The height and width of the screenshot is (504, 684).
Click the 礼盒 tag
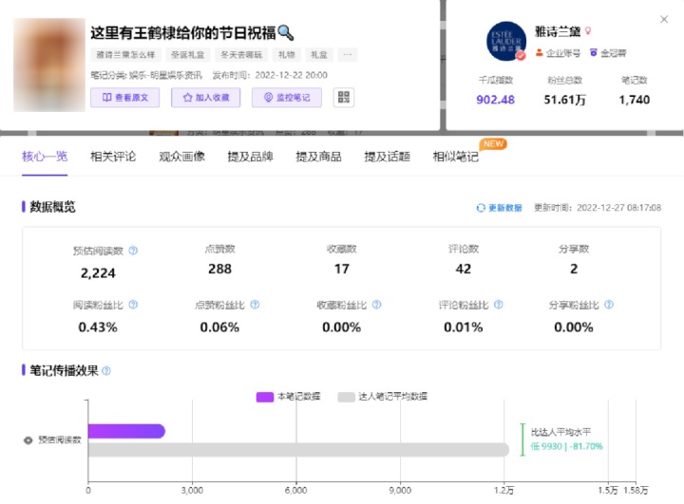click(x=319, y=54)
